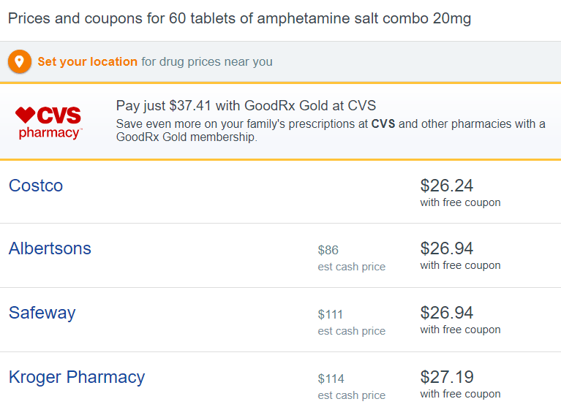Select the Safeway $26.94 coupon price

(446, 313)
